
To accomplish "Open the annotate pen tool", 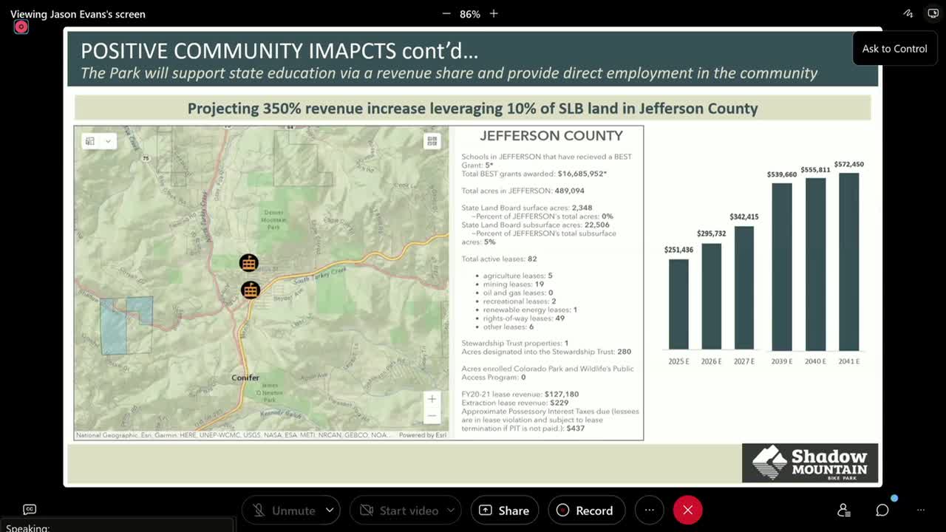I will point(908,13).
